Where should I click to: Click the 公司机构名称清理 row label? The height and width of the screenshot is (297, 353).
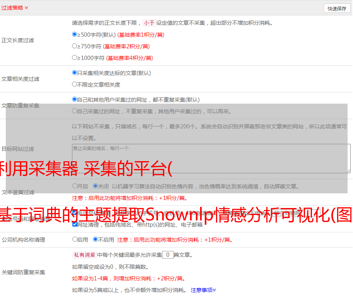point(23,240)
